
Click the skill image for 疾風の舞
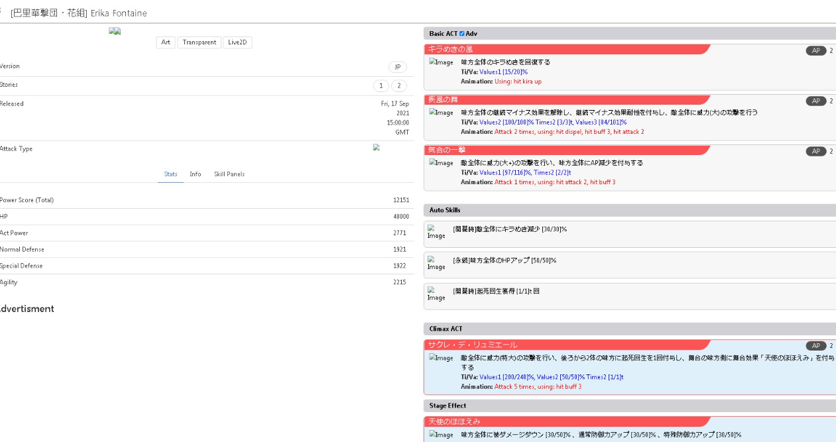coord(441,113)
